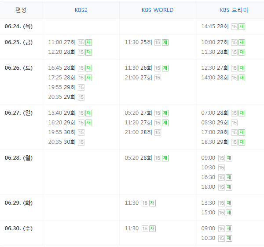Click the 15 rating badge beside 08:30 29회

point(234,123)
